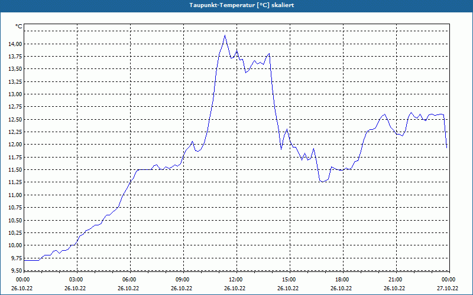Select the 11,00 y-axis label
Image resolution: width=473 pixels, height=295 pixels.
(x=15, y=195)
